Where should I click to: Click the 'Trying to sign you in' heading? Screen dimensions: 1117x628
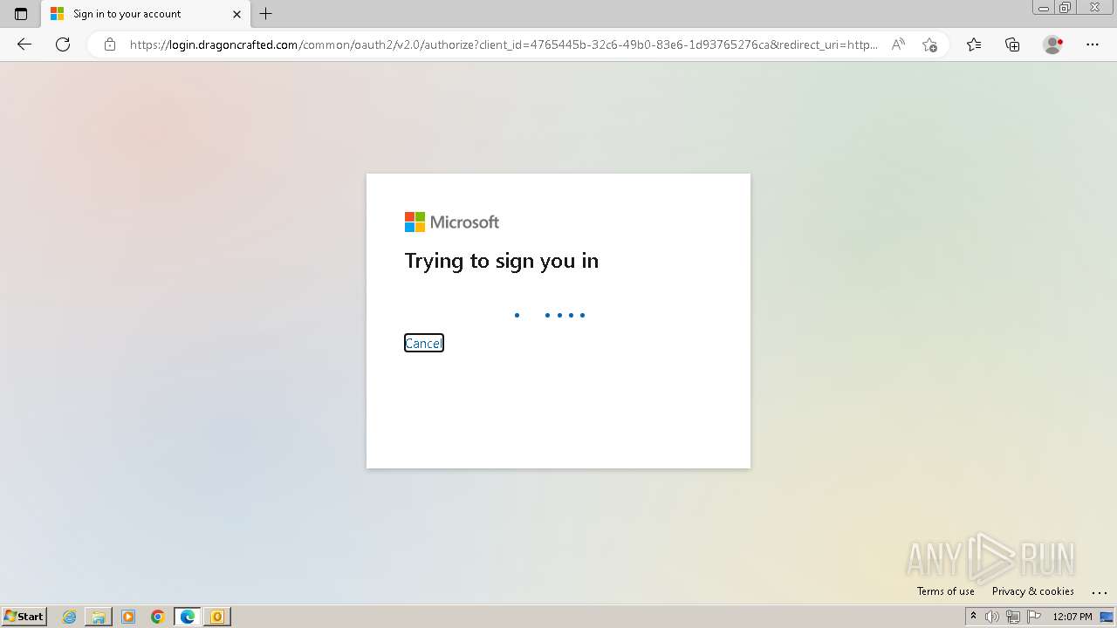[502, 261]
